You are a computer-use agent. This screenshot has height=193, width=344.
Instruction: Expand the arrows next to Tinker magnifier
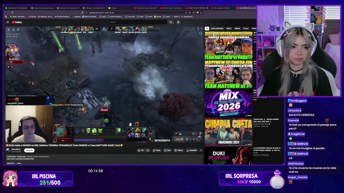(x=8, y=67)
